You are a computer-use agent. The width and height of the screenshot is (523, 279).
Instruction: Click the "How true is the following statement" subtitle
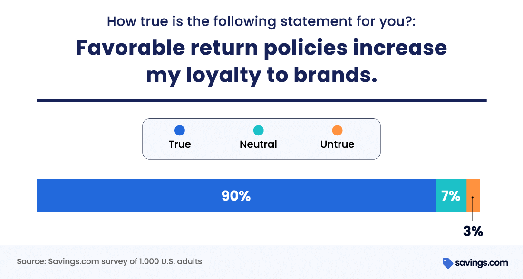(261, 21)
